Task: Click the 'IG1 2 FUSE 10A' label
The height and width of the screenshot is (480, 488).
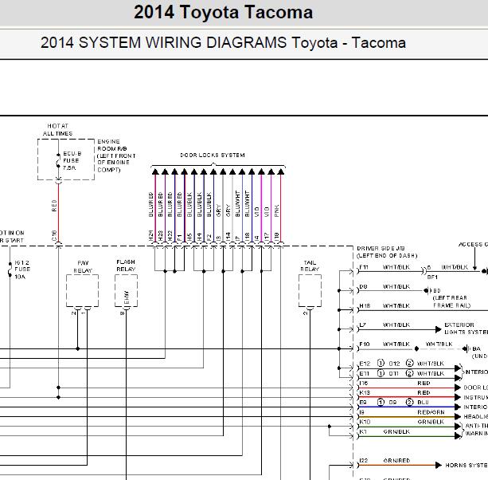Action: point(22,270)
